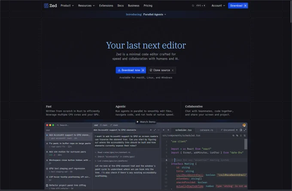Screen dimensions: 292x191
Task: Click the 'couldHaveBeenAnEmail' inline warning diagnostic
Action: click(x=232, y=175)
